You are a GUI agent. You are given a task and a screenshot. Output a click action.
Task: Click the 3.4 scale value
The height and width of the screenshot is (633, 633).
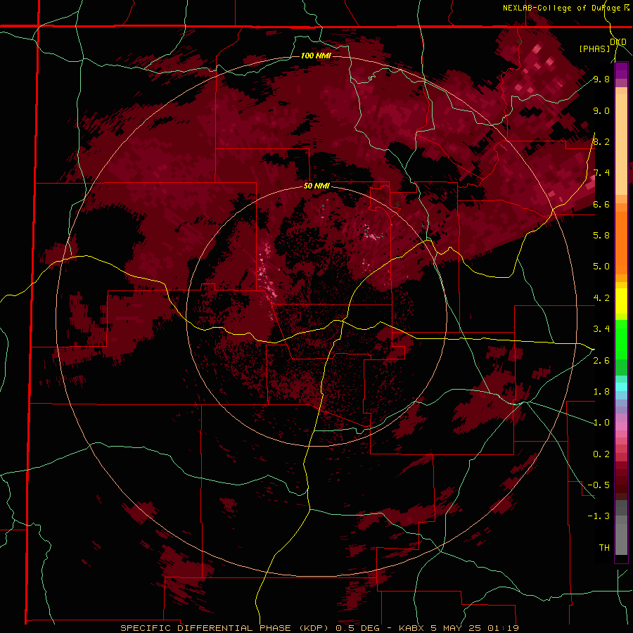point(601,329)
